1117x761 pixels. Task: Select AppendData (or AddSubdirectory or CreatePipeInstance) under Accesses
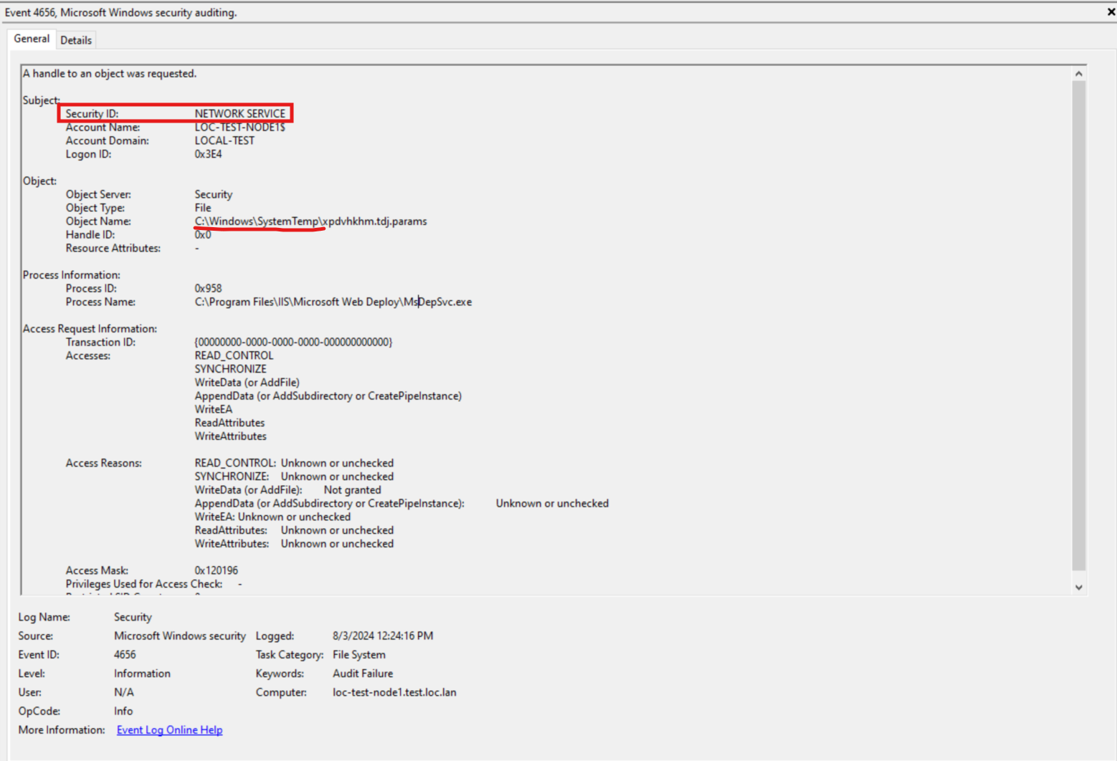(328, 396)
